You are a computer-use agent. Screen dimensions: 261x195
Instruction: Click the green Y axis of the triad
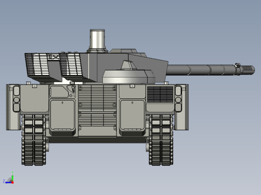pyautogui.click(x=13, y=177)
